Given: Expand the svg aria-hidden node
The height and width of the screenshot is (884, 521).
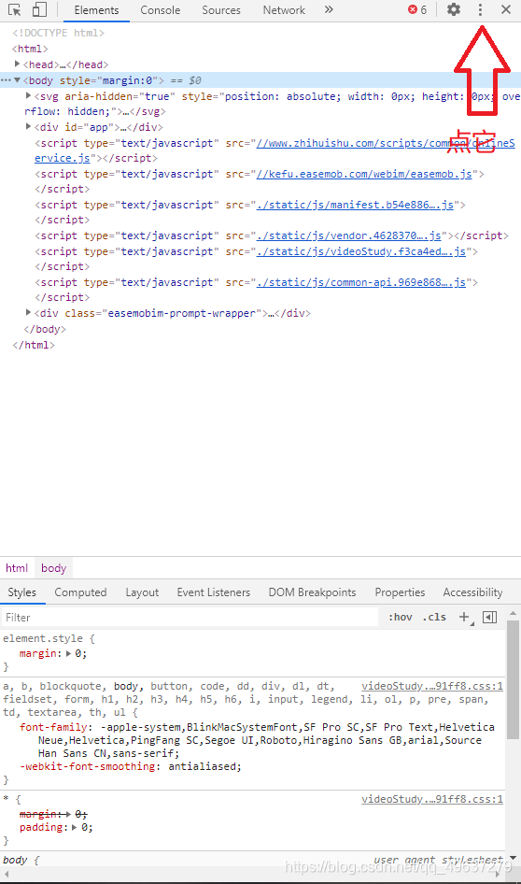Looking at the screenshot, I should point(28,96).
